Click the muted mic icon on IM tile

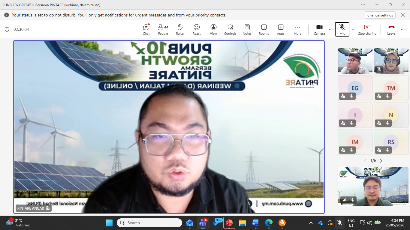pyautogui.click(x=351, y=150)
